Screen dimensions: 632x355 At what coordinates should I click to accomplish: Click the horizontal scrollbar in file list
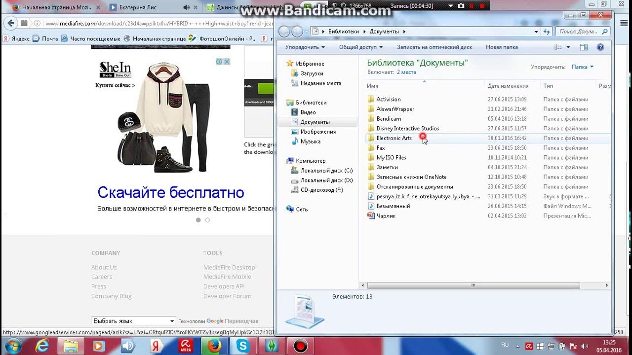pos(473,285)
